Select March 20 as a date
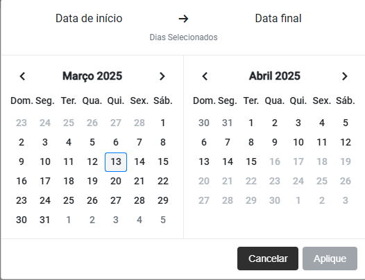Screen dimensions: 365x280 tap(116, 181)
